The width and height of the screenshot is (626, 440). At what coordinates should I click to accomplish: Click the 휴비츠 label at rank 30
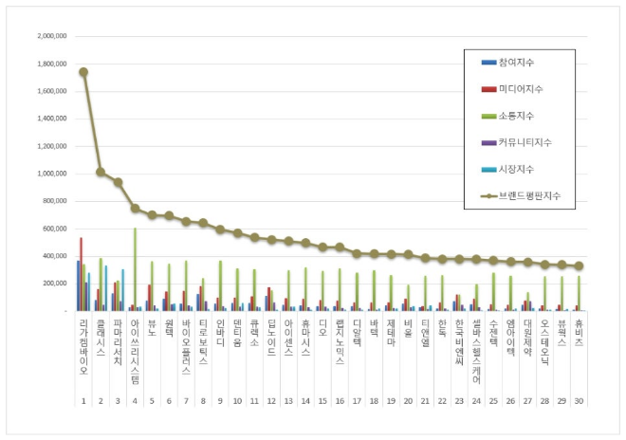[579, 335]
